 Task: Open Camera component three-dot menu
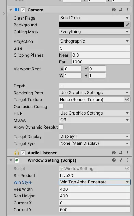tap(128, 10)
